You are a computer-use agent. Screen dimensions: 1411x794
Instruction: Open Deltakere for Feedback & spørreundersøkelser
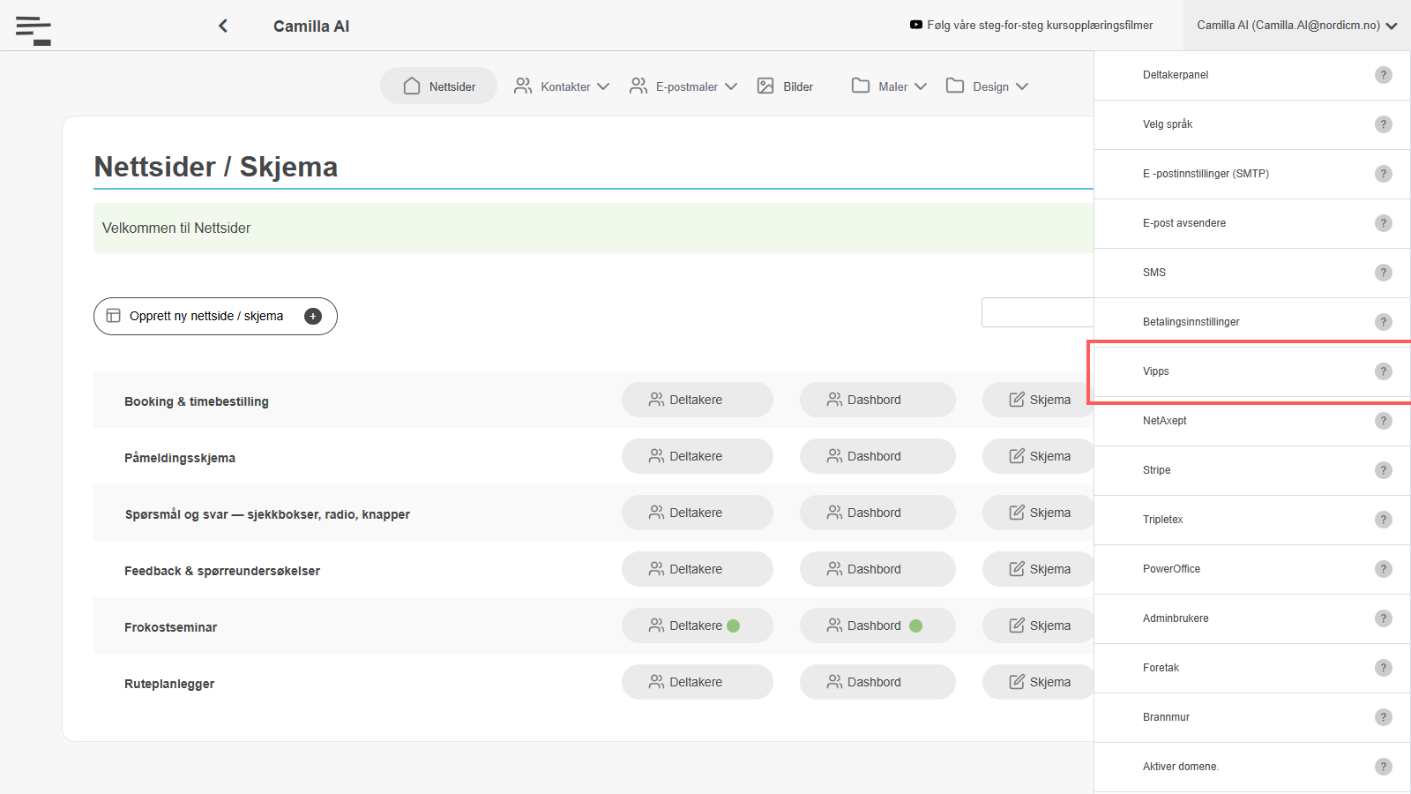tap(698, 569)
